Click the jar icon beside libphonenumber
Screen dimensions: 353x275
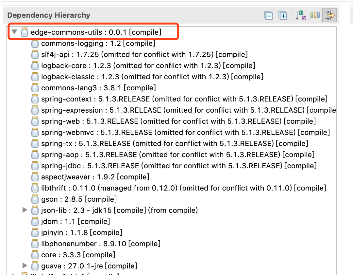(35, 244)
